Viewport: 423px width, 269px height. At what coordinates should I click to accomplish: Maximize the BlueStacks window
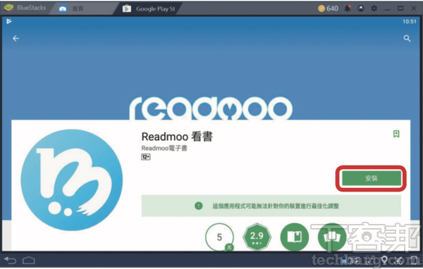[x=400, y=8]
